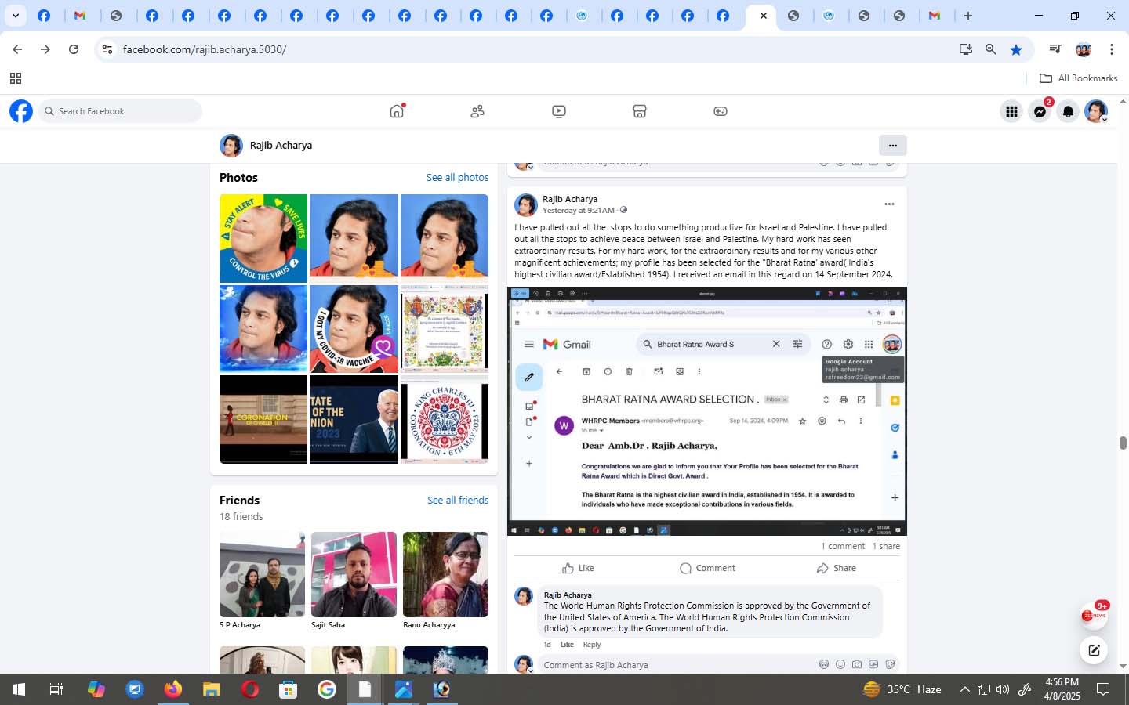Click See all photos link
Screen dimensions: 1129x705
457,178
